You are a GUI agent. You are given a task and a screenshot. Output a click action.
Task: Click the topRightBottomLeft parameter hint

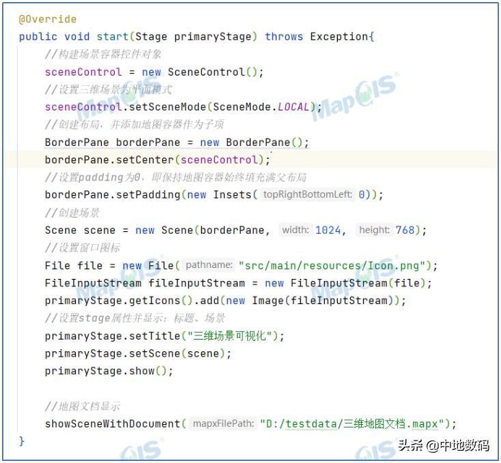point(307,194)
